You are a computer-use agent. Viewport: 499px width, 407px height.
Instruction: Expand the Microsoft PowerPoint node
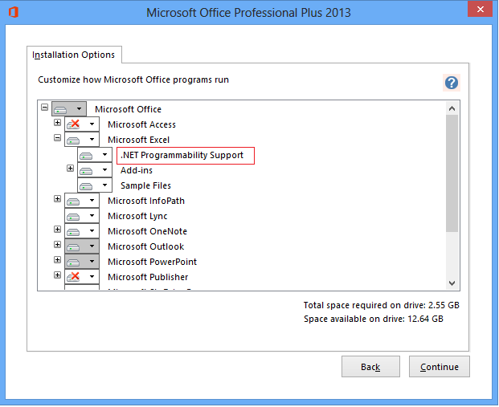[57, 260]
